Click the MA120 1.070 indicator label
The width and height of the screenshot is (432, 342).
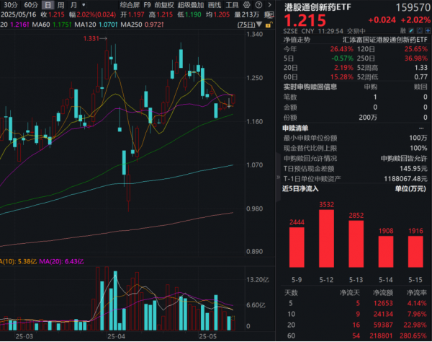click(x=96, y=25)
